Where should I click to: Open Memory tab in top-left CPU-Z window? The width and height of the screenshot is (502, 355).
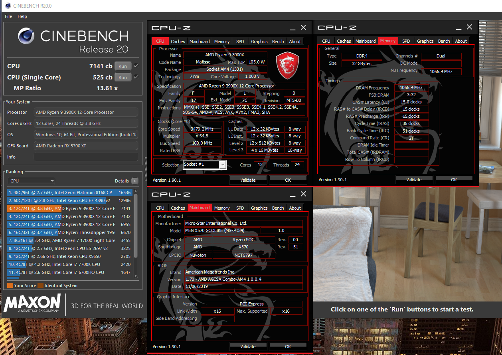tap(222, 42)
